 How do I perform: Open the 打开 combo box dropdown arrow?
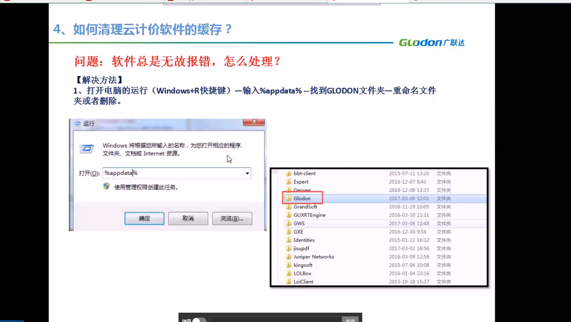click(x=247, y=173)
